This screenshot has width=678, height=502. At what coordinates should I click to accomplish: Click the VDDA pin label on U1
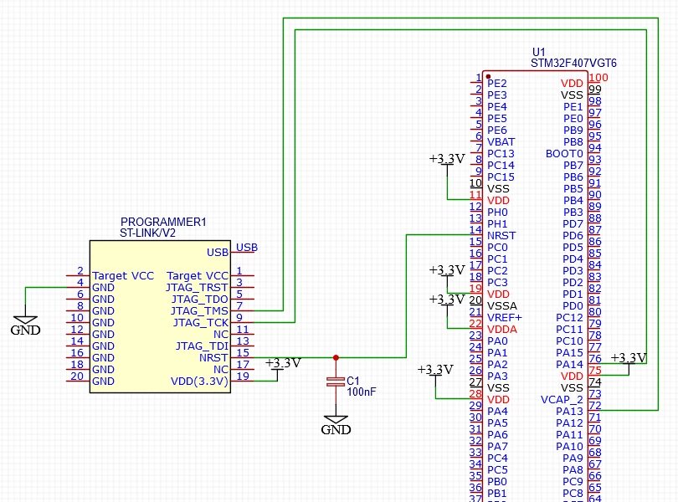click(502, 330)
